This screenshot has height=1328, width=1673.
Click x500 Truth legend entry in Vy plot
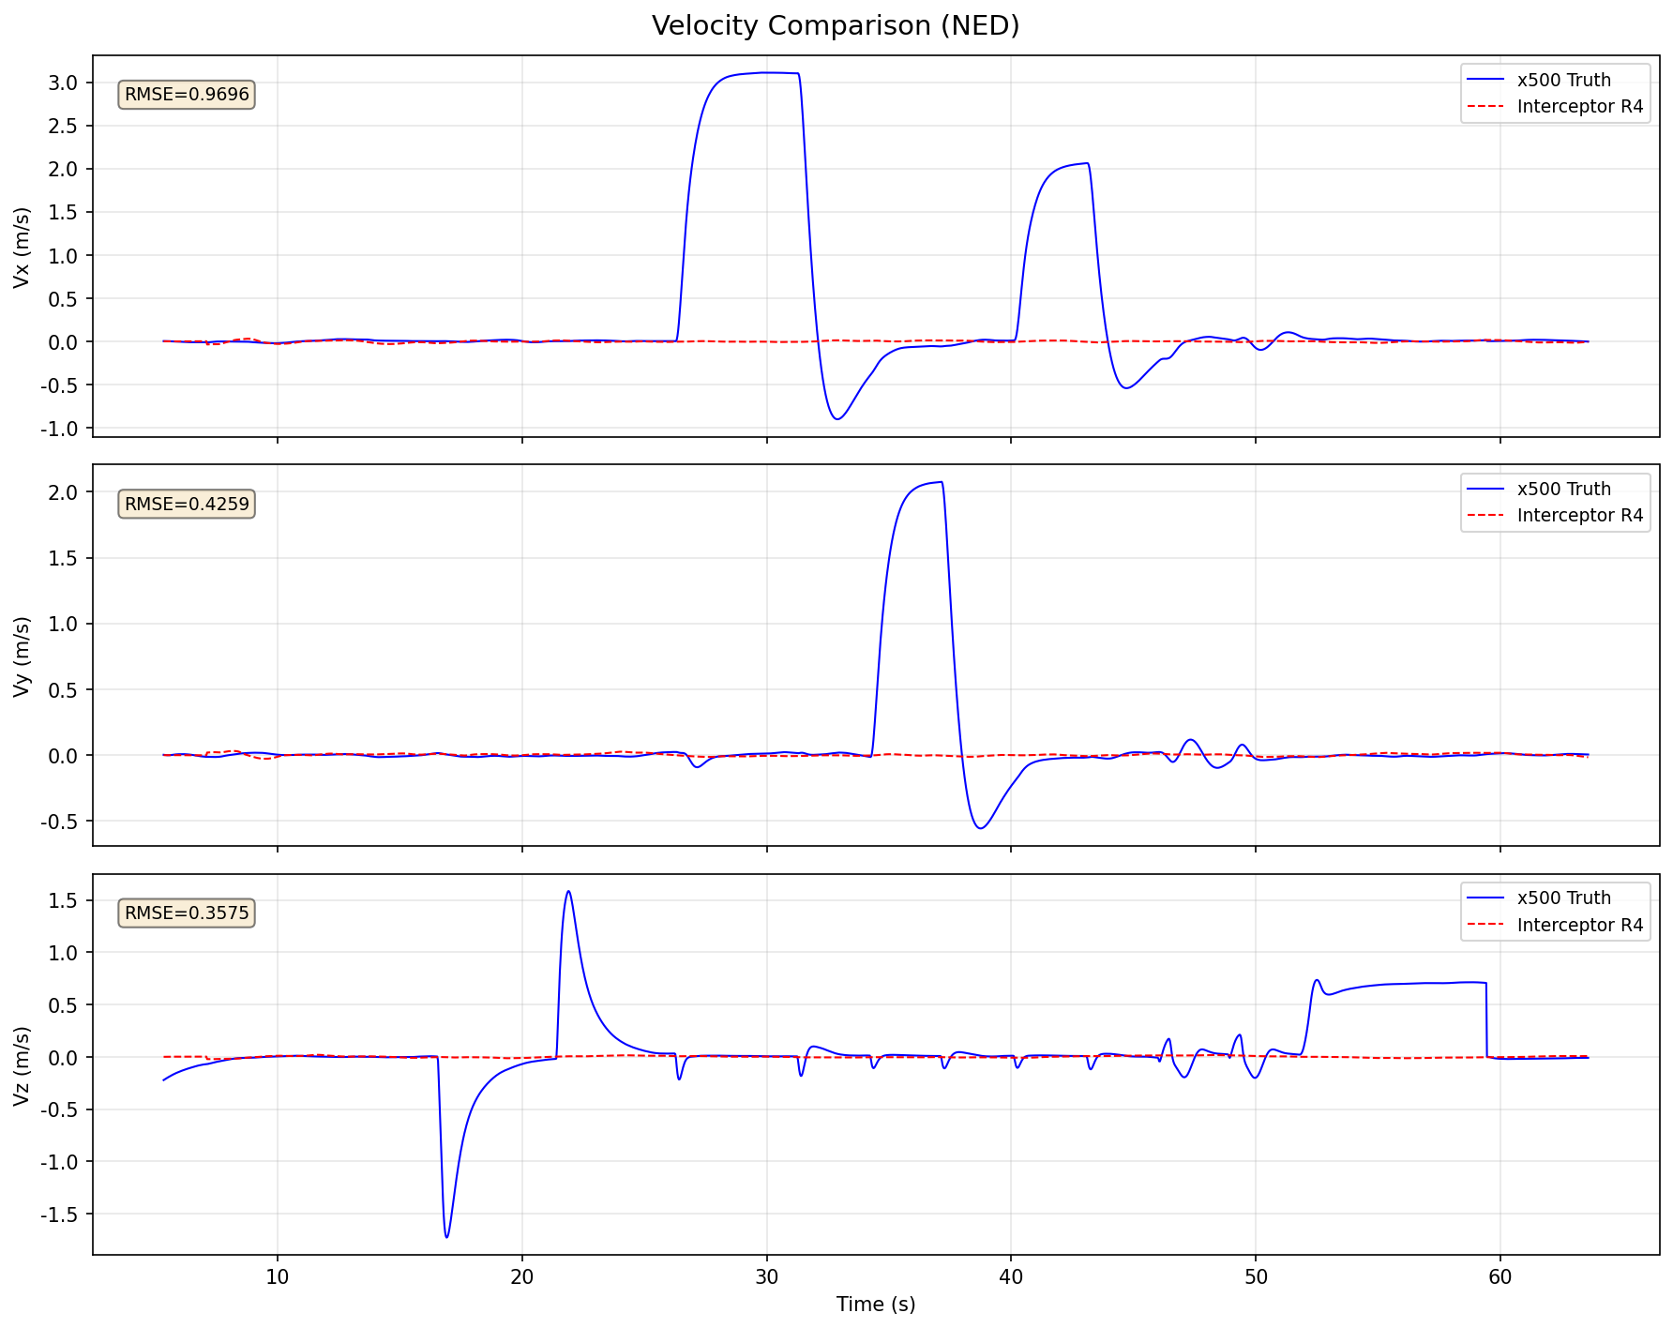pyautogui.click(x=1555, y=489)
